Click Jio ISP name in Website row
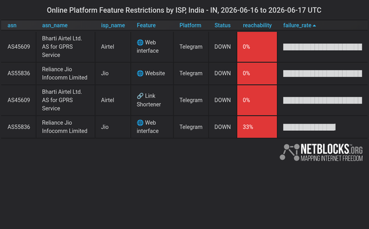The width and height of the screenshot is (369, 229). point(105,73)
